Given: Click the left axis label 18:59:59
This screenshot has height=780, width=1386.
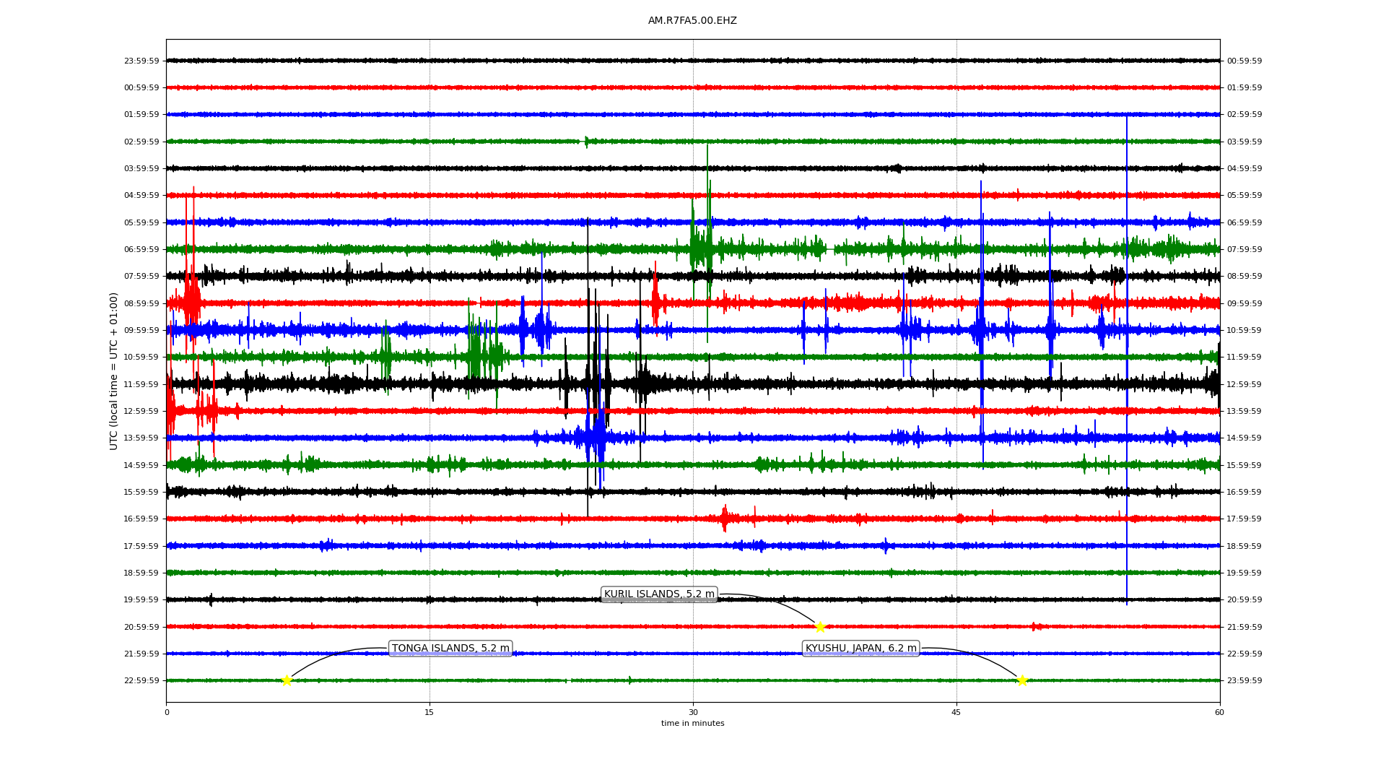Looking at the screenshot, I should coord(141,573).
